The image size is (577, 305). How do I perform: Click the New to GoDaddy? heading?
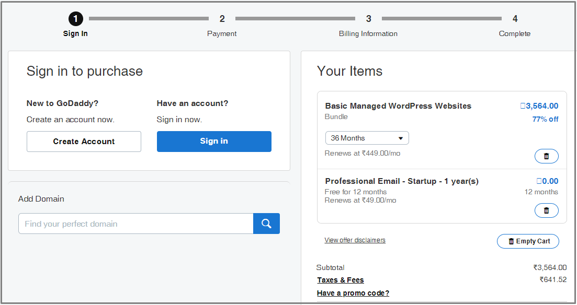pos(62,103)
